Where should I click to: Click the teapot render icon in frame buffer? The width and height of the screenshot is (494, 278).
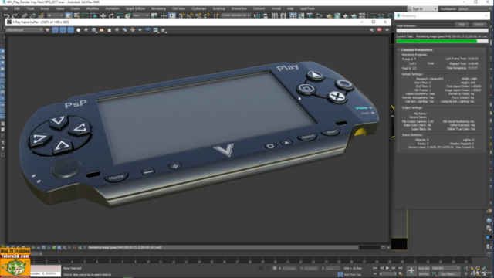[x=387, y=30]
